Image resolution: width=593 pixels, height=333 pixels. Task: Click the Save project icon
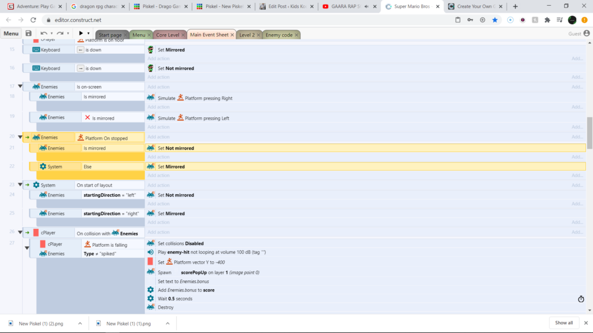[x=28, y=34]
